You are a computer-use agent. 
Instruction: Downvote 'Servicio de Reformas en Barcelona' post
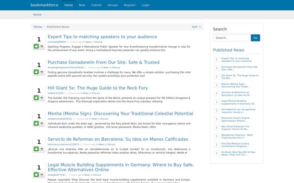click(42, 149)
